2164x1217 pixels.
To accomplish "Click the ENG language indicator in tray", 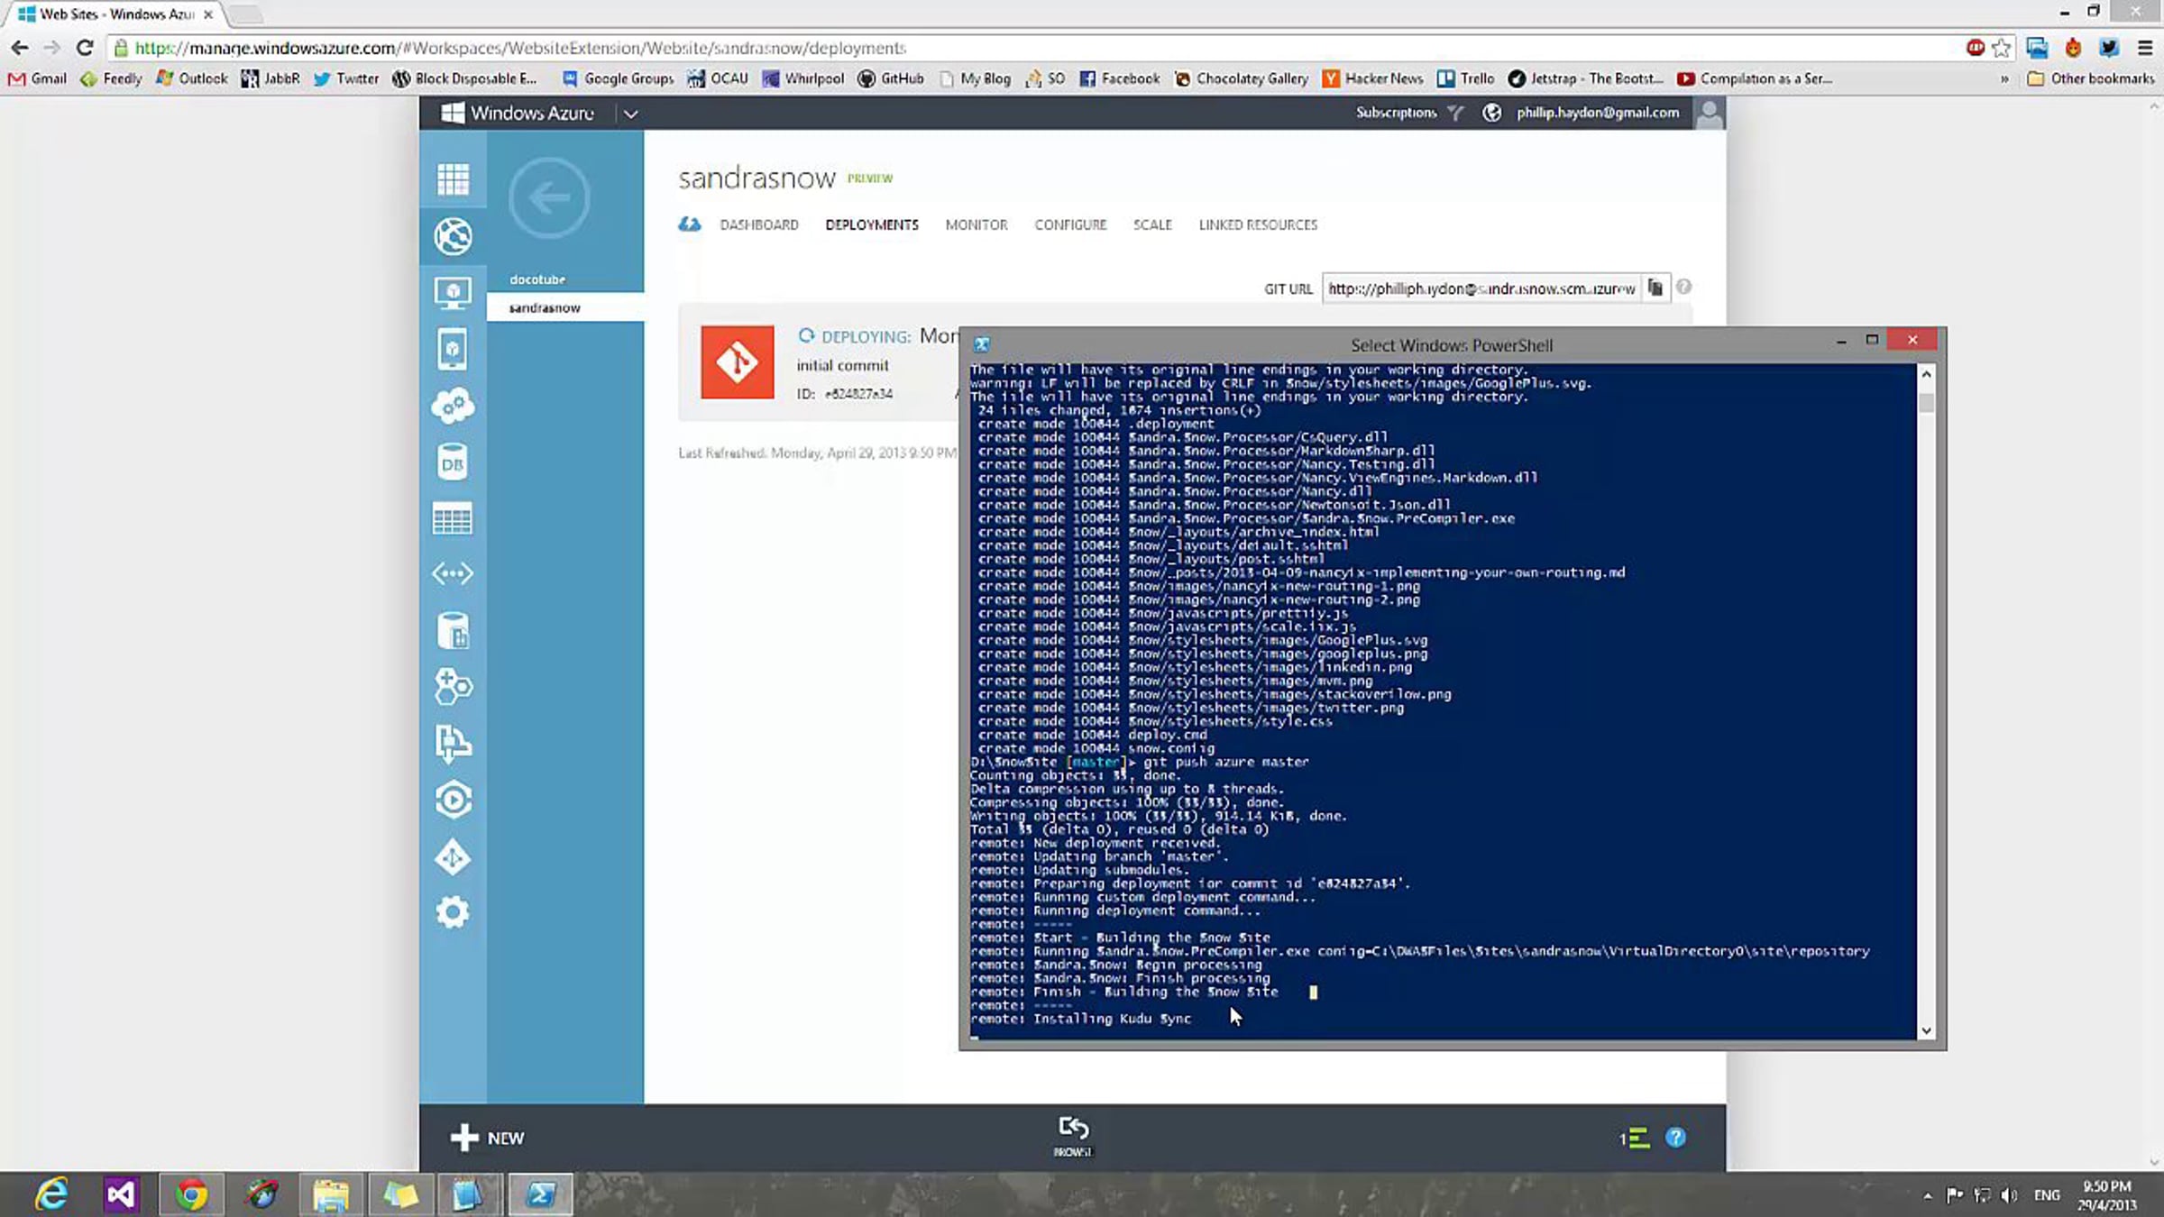I will (x=2047, y=1195).
